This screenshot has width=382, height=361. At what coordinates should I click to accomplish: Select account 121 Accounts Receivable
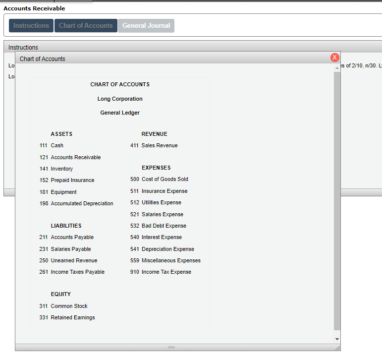pyautogui.click(x=70, y=158)
